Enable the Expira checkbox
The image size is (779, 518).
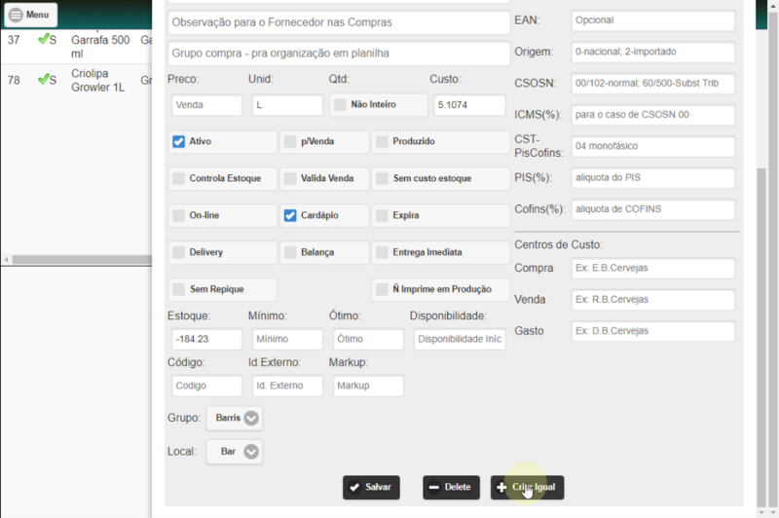point(382,215)
